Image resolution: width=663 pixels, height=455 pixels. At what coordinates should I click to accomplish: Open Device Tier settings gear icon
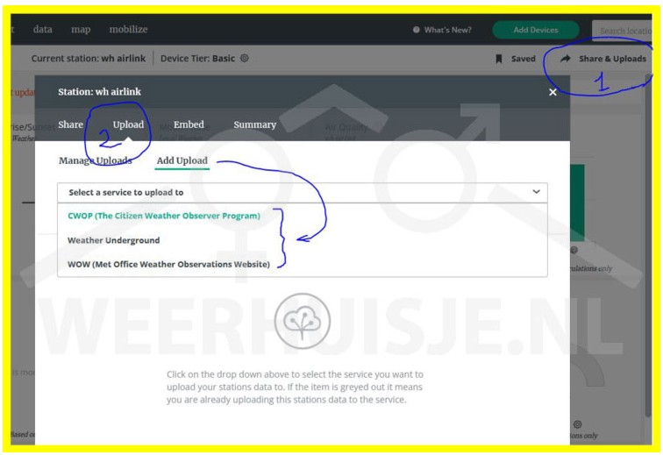[x=245, y=58]
